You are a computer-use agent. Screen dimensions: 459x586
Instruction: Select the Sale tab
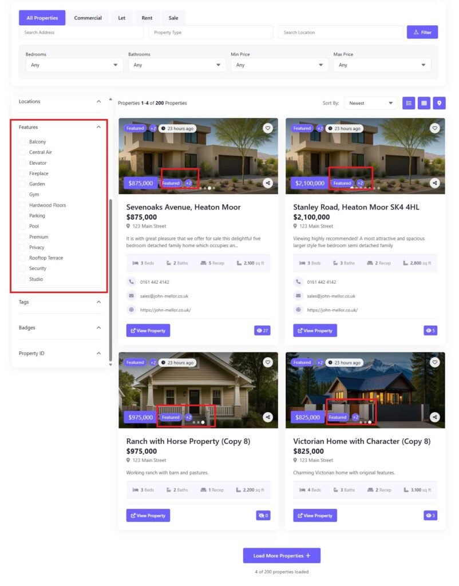pyautogui.click(x=173, y=18)
